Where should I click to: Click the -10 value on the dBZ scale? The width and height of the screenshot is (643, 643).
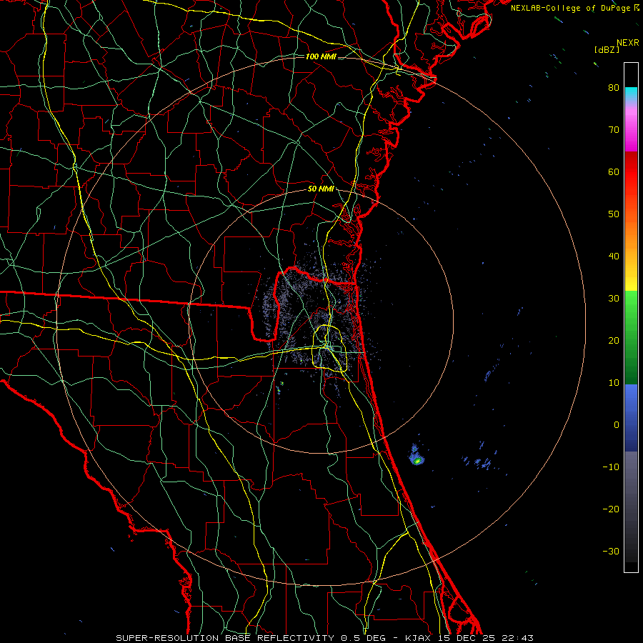pos(611,467)
